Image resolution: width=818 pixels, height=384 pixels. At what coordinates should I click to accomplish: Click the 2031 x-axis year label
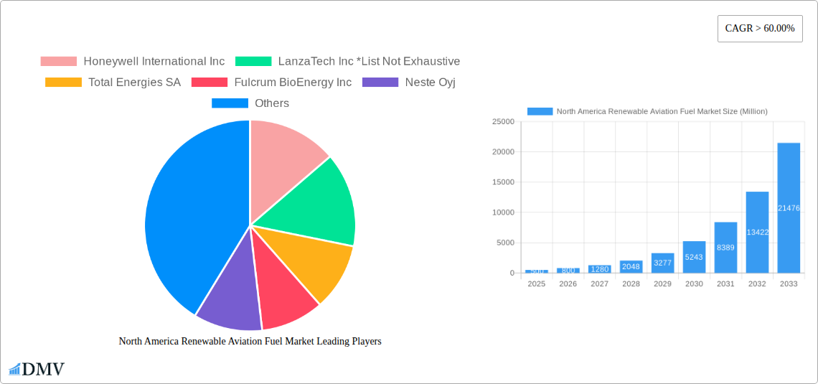(x=725, y=284)
